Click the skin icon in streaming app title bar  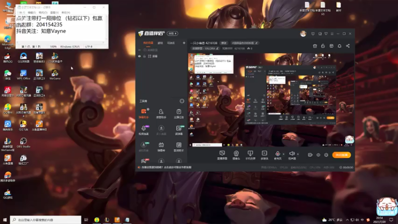pos(326,33)
